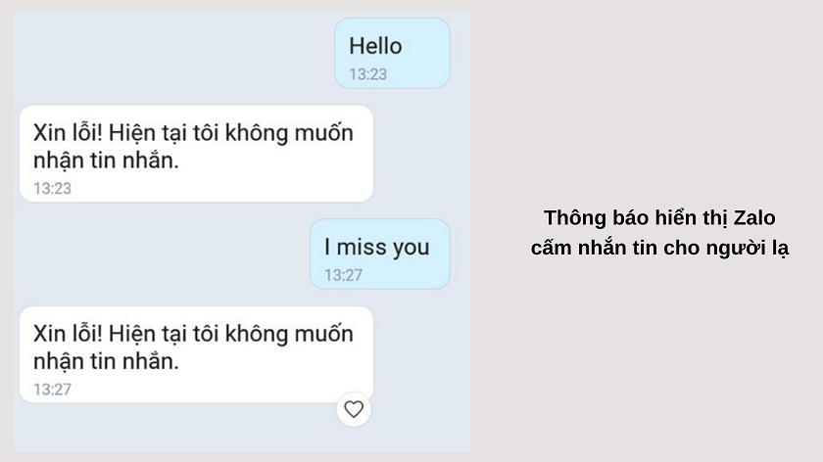Tap the heart reaction icon

(354, 409)
